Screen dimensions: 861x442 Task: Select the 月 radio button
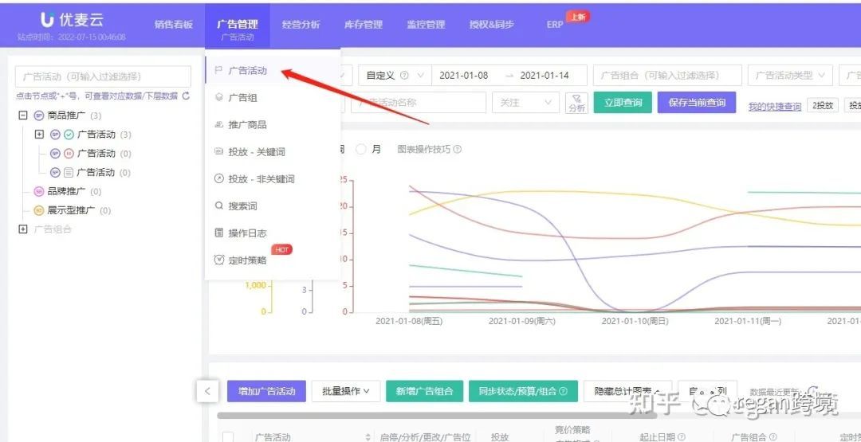361,149
